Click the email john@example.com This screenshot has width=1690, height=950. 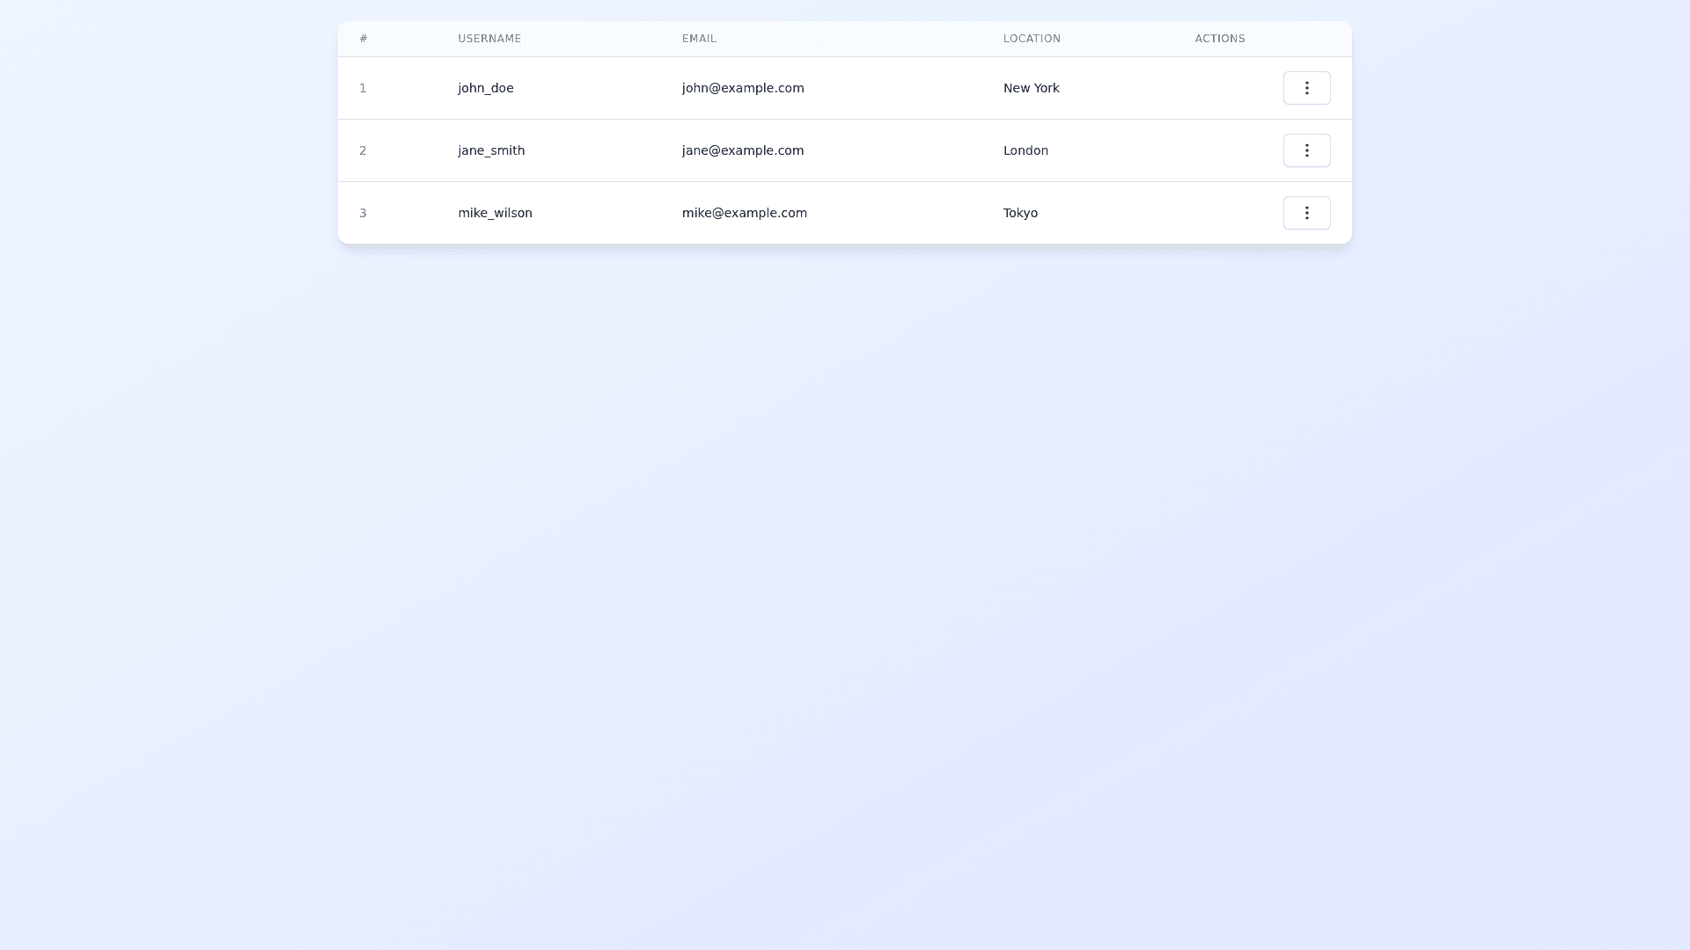(742, 88)
